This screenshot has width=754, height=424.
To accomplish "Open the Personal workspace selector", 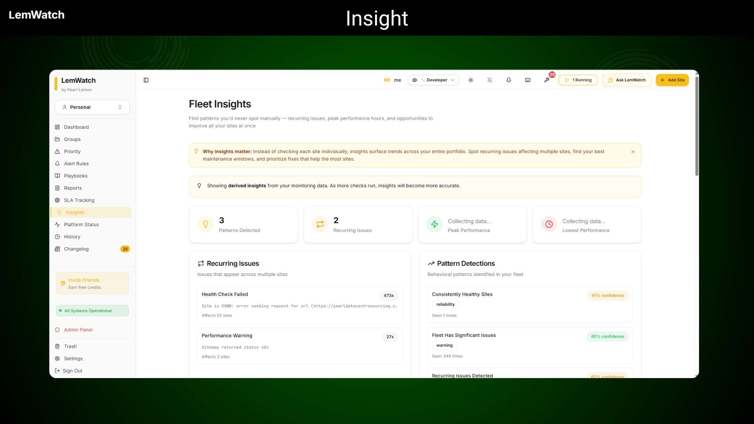I will [x=92, y=107].
